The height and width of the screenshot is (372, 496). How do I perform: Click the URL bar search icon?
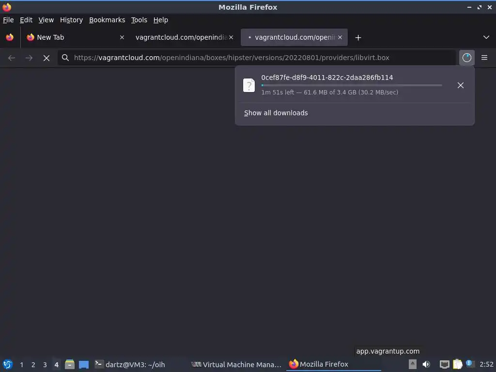(x=65, y=58)
